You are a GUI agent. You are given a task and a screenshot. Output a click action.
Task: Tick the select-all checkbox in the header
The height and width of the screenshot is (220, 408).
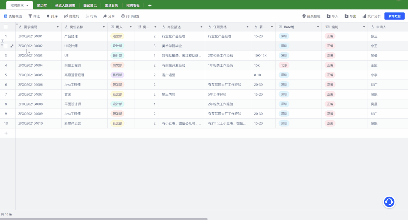[x=6, y=27]
